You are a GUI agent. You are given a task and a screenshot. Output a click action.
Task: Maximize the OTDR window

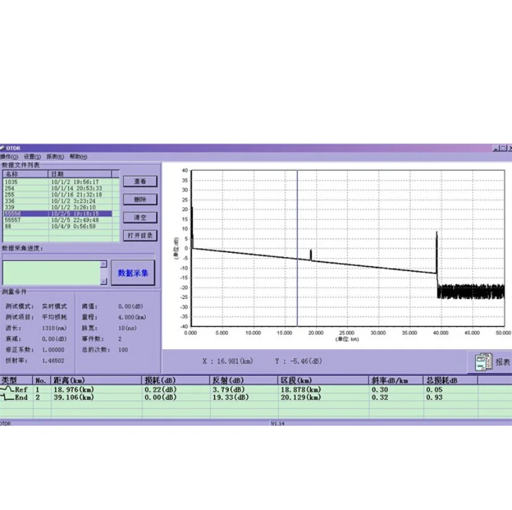coord(503,149)
